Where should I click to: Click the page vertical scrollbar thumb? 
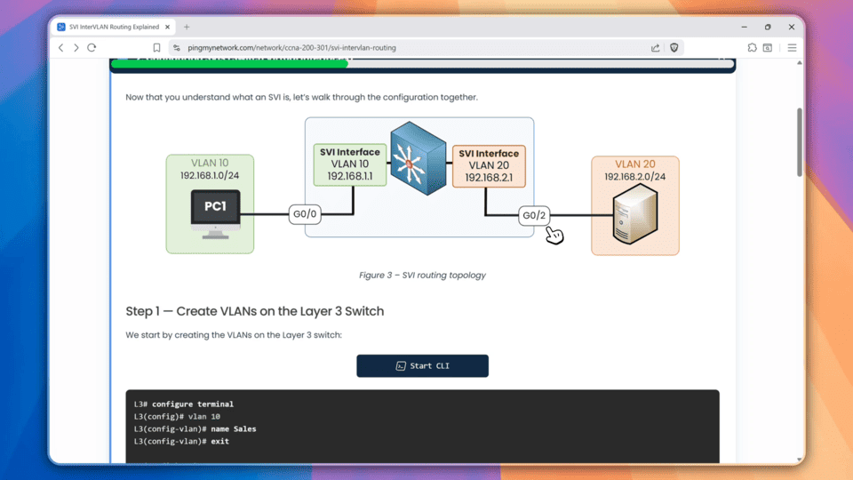(800, 142)
